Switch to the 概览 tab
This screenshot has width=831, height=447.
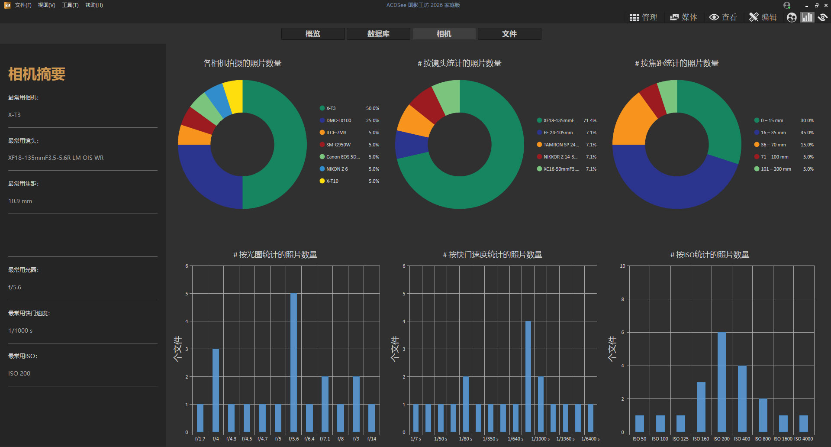click(x=313, y=34)
